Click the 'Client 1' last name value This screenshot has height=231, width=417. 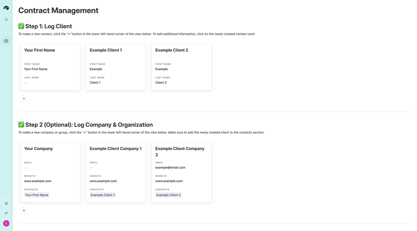pos(95,83)
